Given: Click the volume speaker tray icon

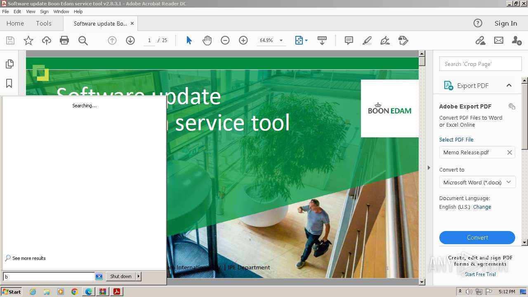Looking at the screenshot, I should (469, 292).
